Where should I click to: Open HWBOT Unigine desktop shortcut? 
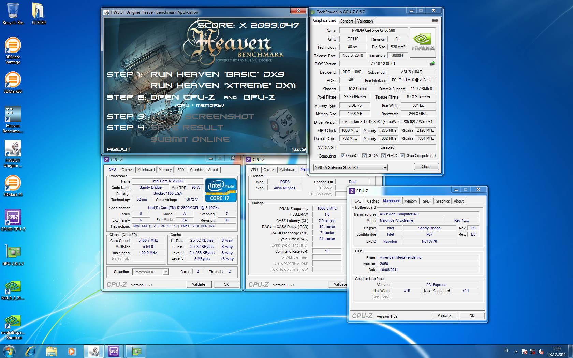(13, 154)
